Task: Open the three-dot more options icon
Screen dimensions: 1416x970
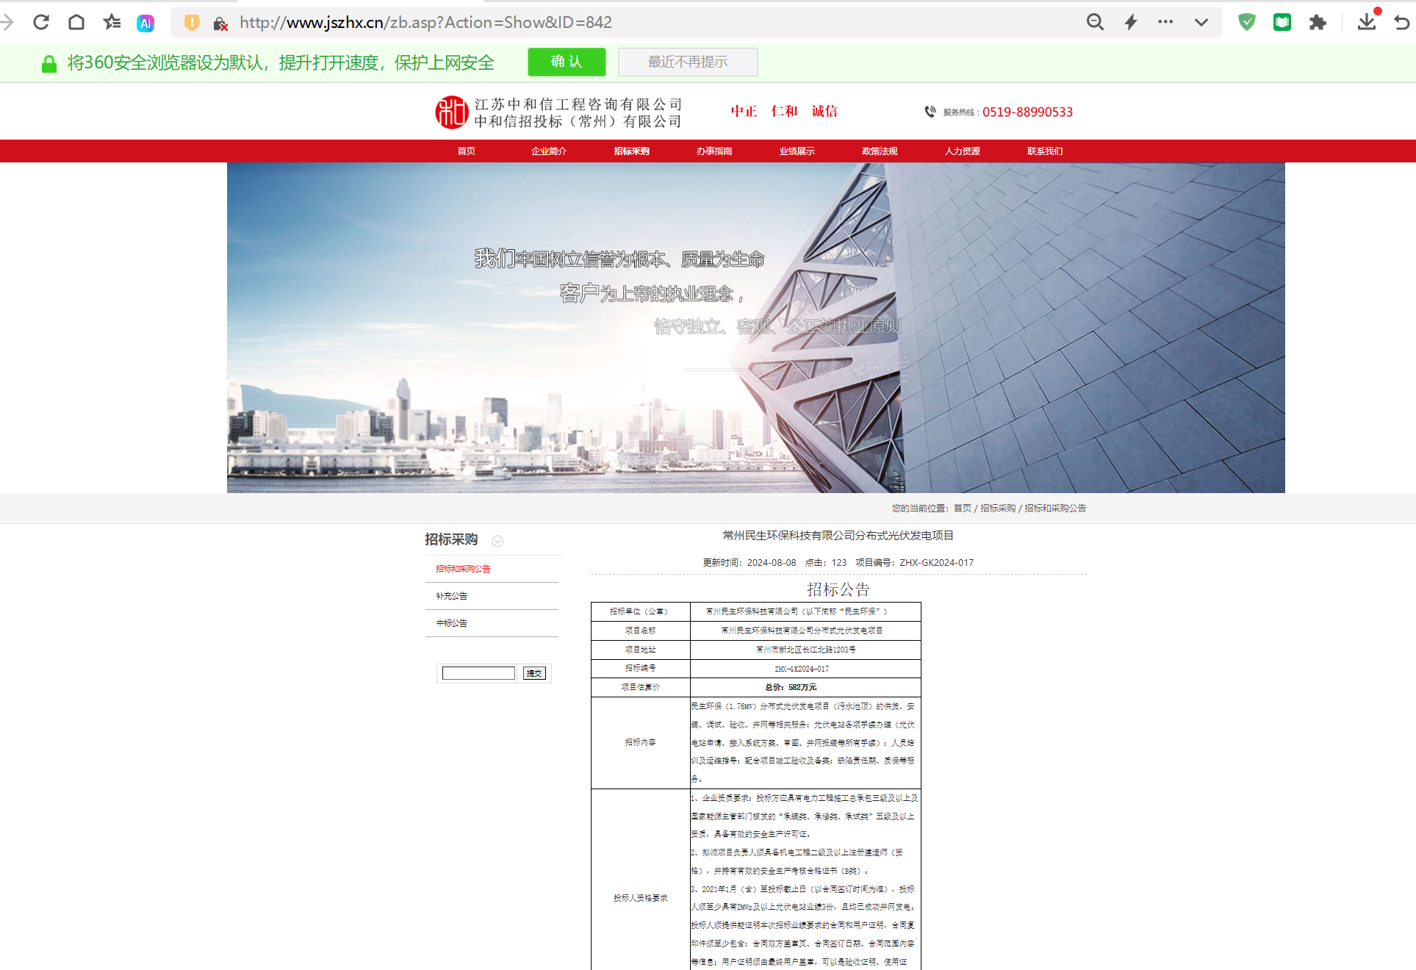Action: (x=1165, y=22)
